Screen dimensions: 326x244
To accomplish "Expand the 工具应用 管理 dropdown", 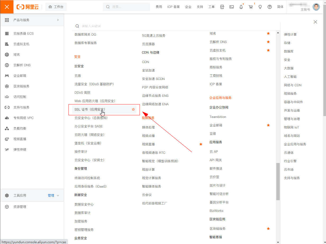I will [x=53, y=195].
